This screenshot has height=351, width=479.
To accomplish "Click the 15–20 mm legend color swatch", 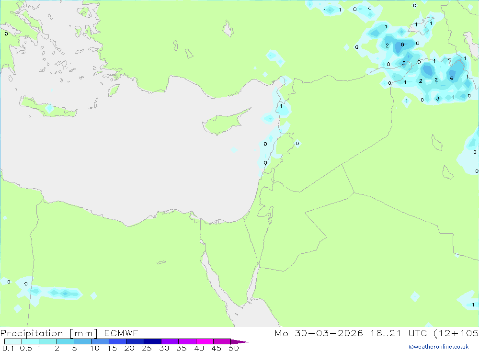I will point(118,341).
